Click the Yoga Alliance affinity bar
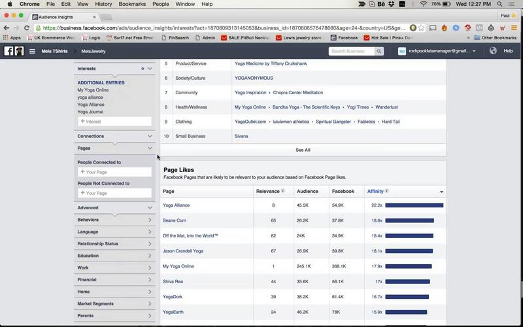This screenshot has height=327, width=523. [414, 205]
